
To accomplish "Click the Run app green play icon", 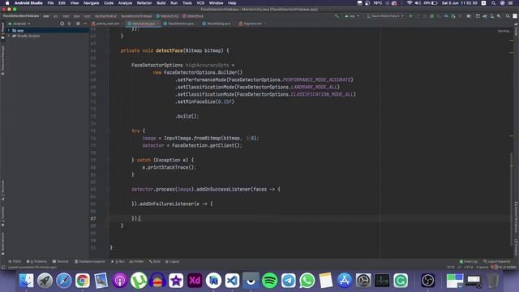I will pyautogui.click(x=411, y=16).
